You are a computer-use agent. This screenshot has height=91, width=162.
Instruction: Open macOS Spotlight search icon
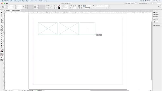click(x=157, y=1)
